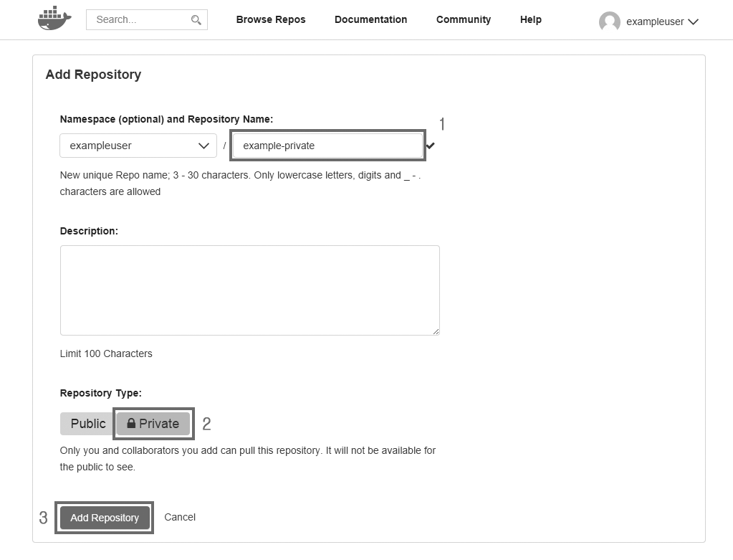This screenshot has height=560, width=733.
Task: Go to Documentation in the top nav
Action: pyautogui.click(x=370, y=19)
